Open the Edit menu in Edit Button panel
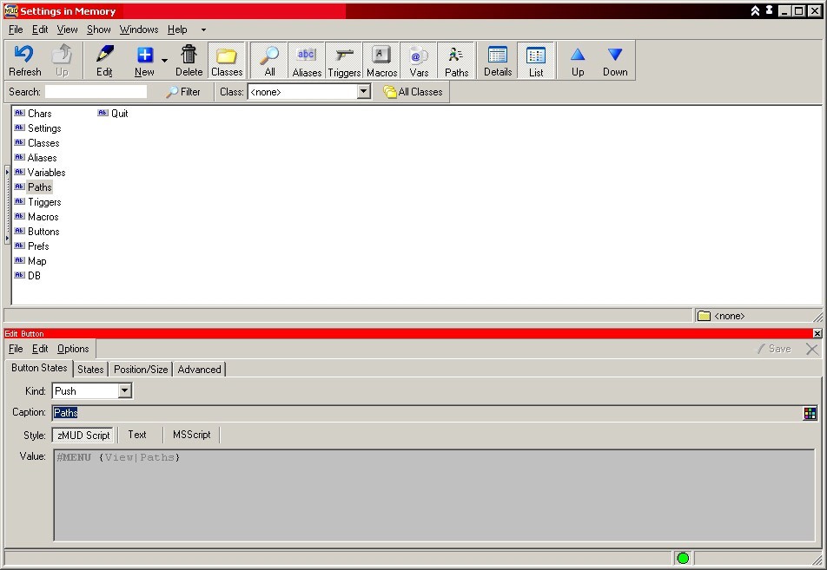Screen dimensions: 827x570 pos(40,349)
